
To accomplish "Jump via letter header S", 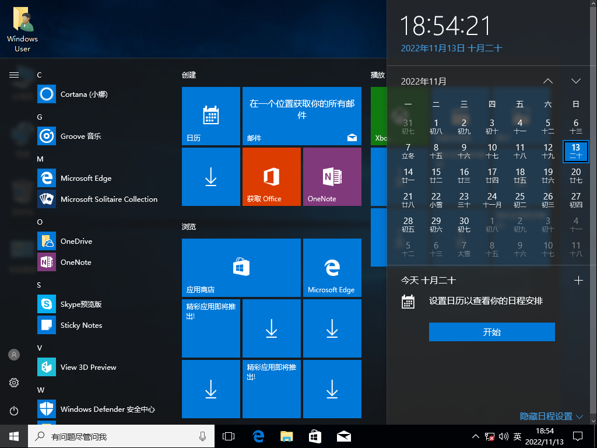I will (x=39, y=285).
